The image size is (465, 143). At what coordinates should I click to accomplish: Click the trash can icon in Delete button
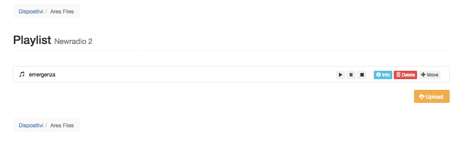[398, 75]
